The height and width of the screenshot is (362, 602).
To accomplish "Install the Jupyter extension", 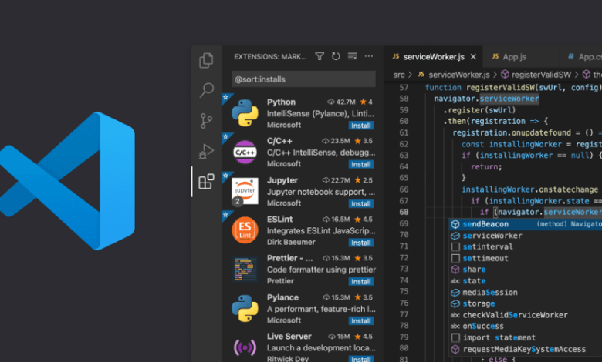I will [361, 204].
